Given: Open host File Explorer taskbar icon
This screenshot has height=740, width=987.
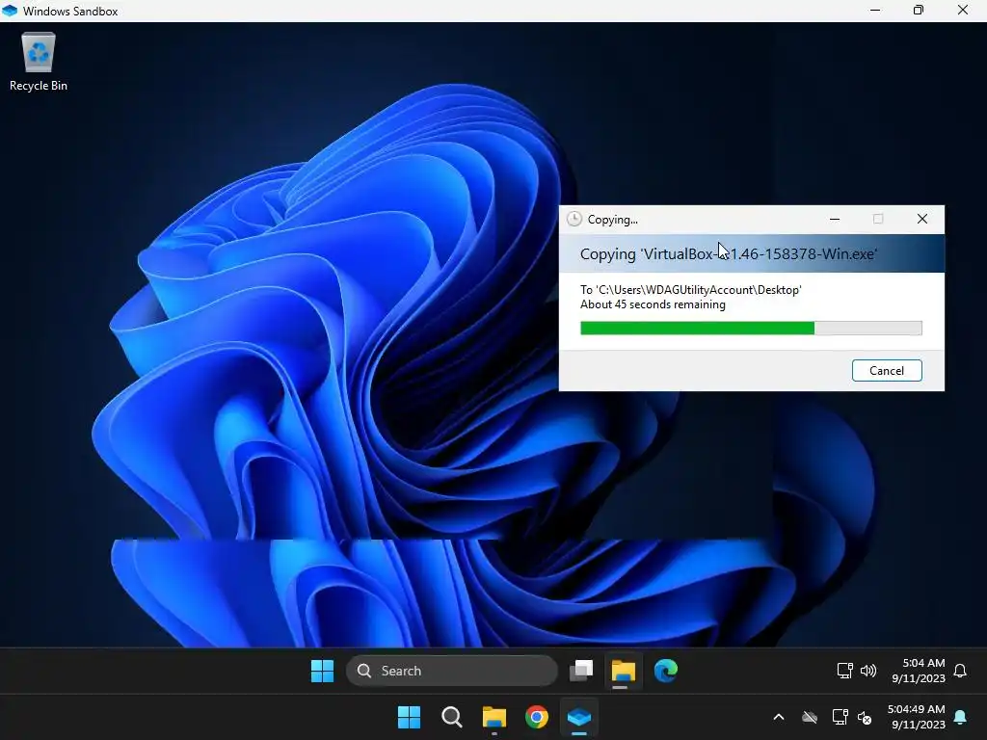Looking at the screenshot, I should pos(494,717).
